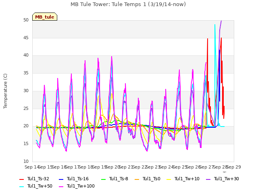Select the Tul1_Tw+100 legend label

point(81,186)
